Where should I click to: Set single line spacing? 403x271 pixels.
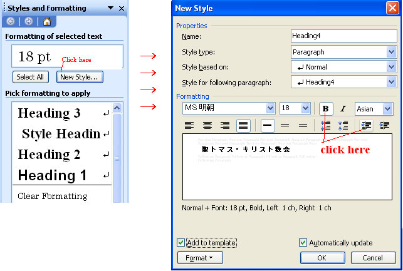click(268, 126)
